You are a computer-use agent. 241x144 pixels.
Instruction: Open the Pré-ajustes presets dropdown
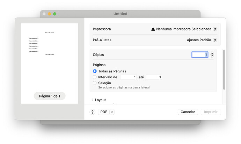[202, 40]
